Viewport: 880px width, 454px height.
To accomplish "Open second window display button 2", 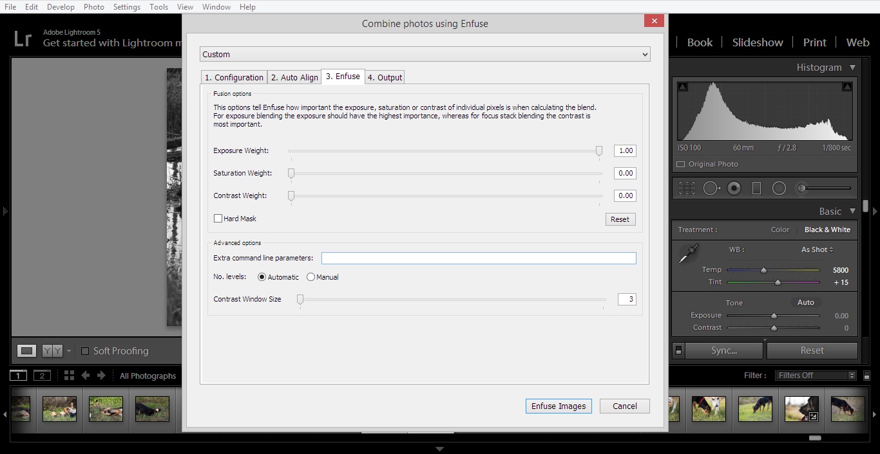I will (x=42, y=376).
